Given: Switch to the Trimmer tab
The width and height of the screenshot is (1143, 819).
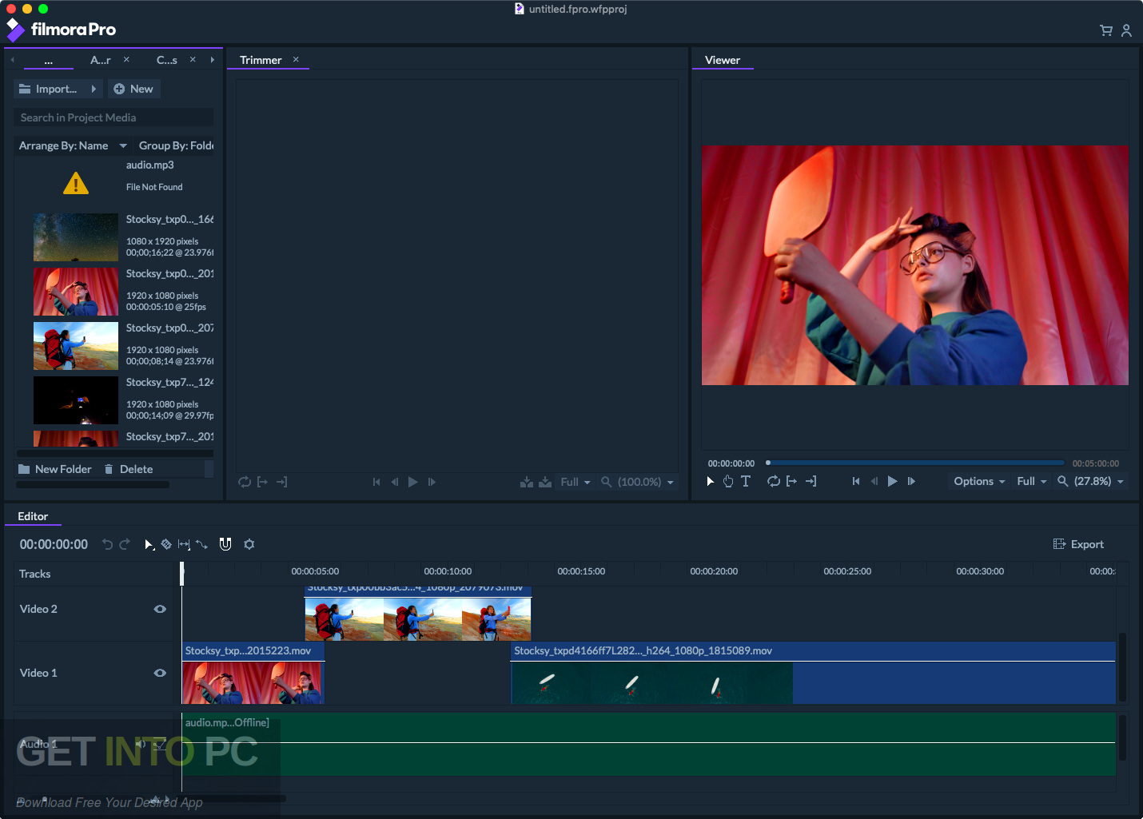Looking at the screenshot, I should (x=261, y=60).
